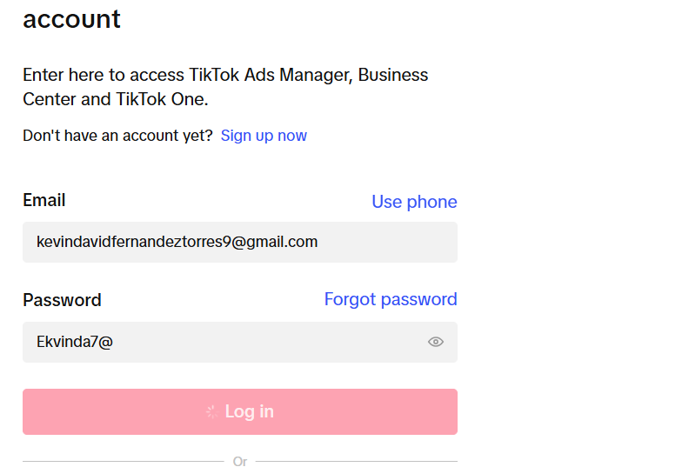
Task: Focus the Email input field
Action: (240, 242)
